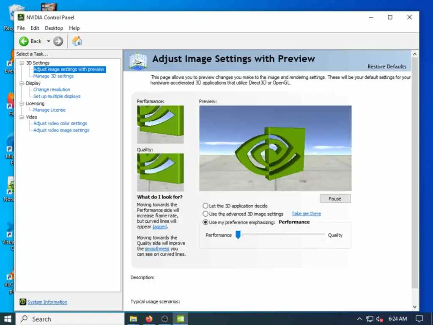Image resolution: width=433 pixels, height=325 pixels.
Task: Click the 6:24 AM clock
Action: pos(397,319)
